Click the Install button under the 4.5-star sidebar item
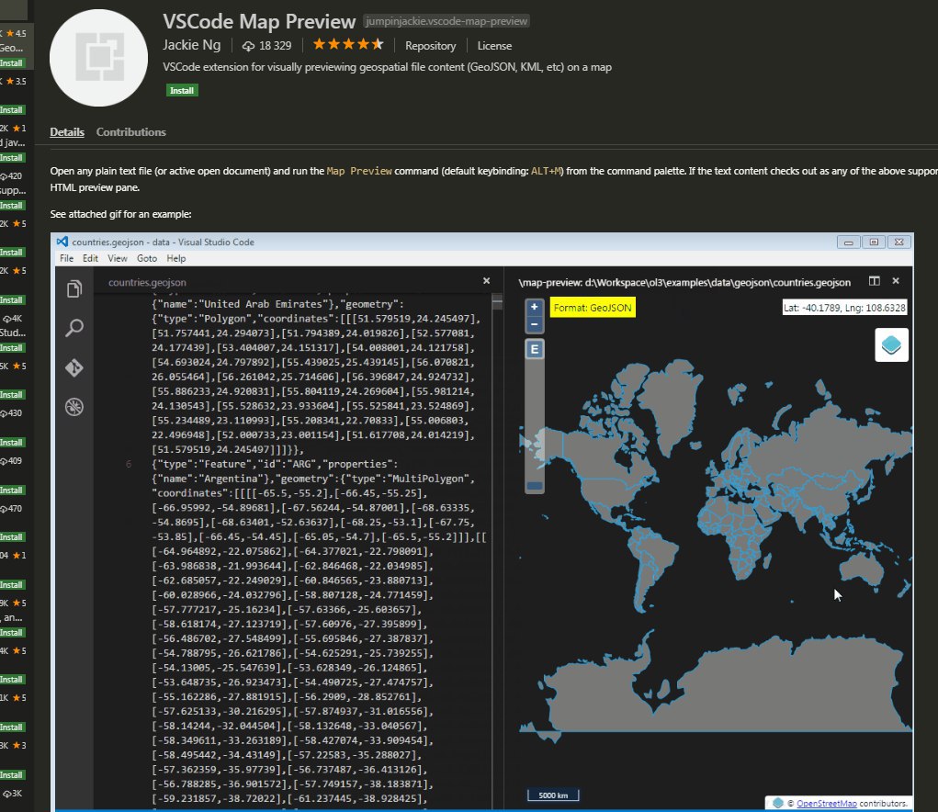 [11, 62]
